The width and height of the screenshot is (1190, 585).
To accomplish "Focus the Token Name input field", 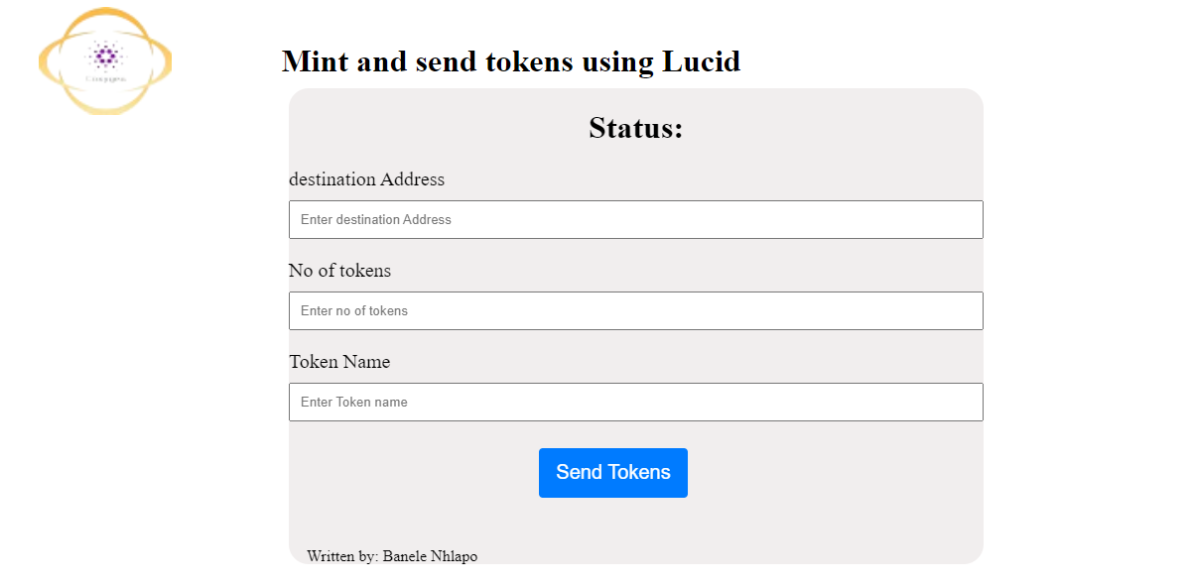I will coord(636,402).
